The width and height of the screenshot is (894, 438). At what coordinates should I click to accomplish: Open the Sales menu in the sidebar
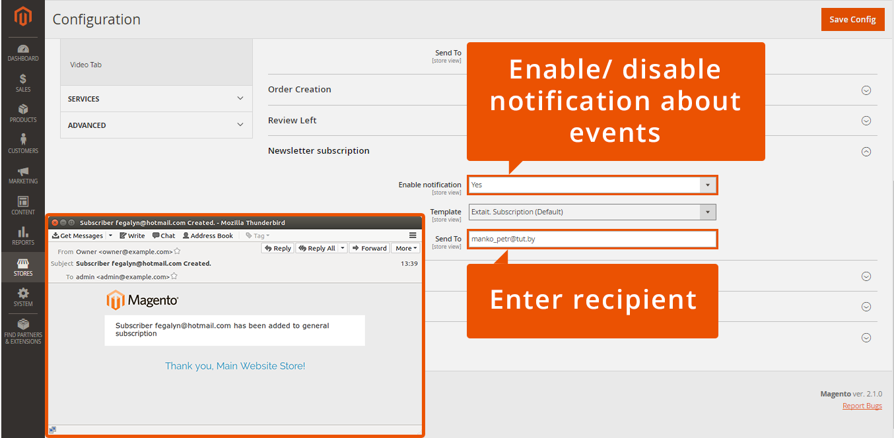(x=23, y=83)
